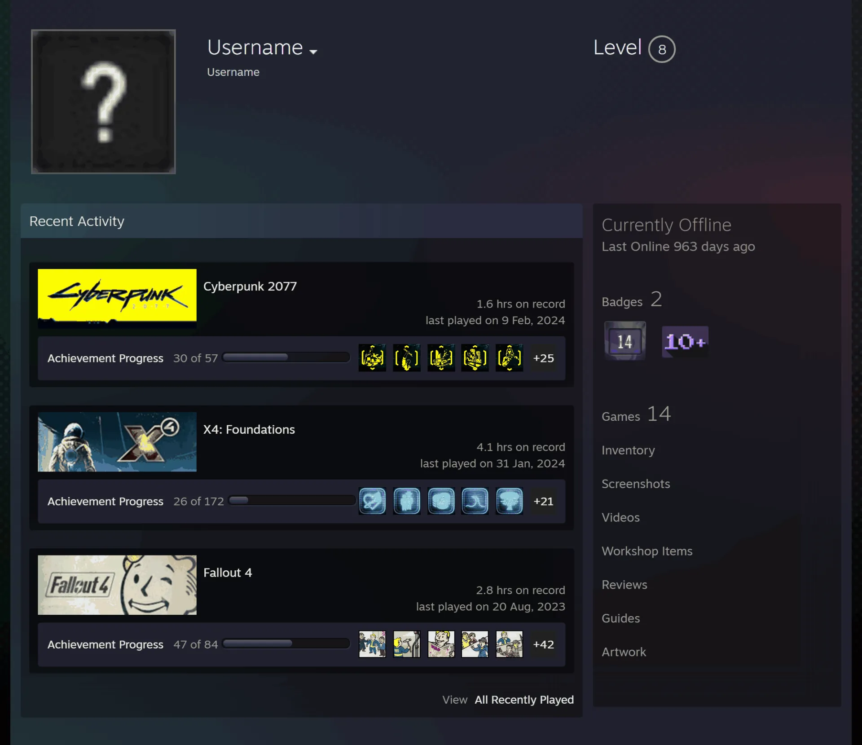862x745 pixels.
Task: Select third Cyberpunk 2077 achievement icon
Action: [441, 358]
